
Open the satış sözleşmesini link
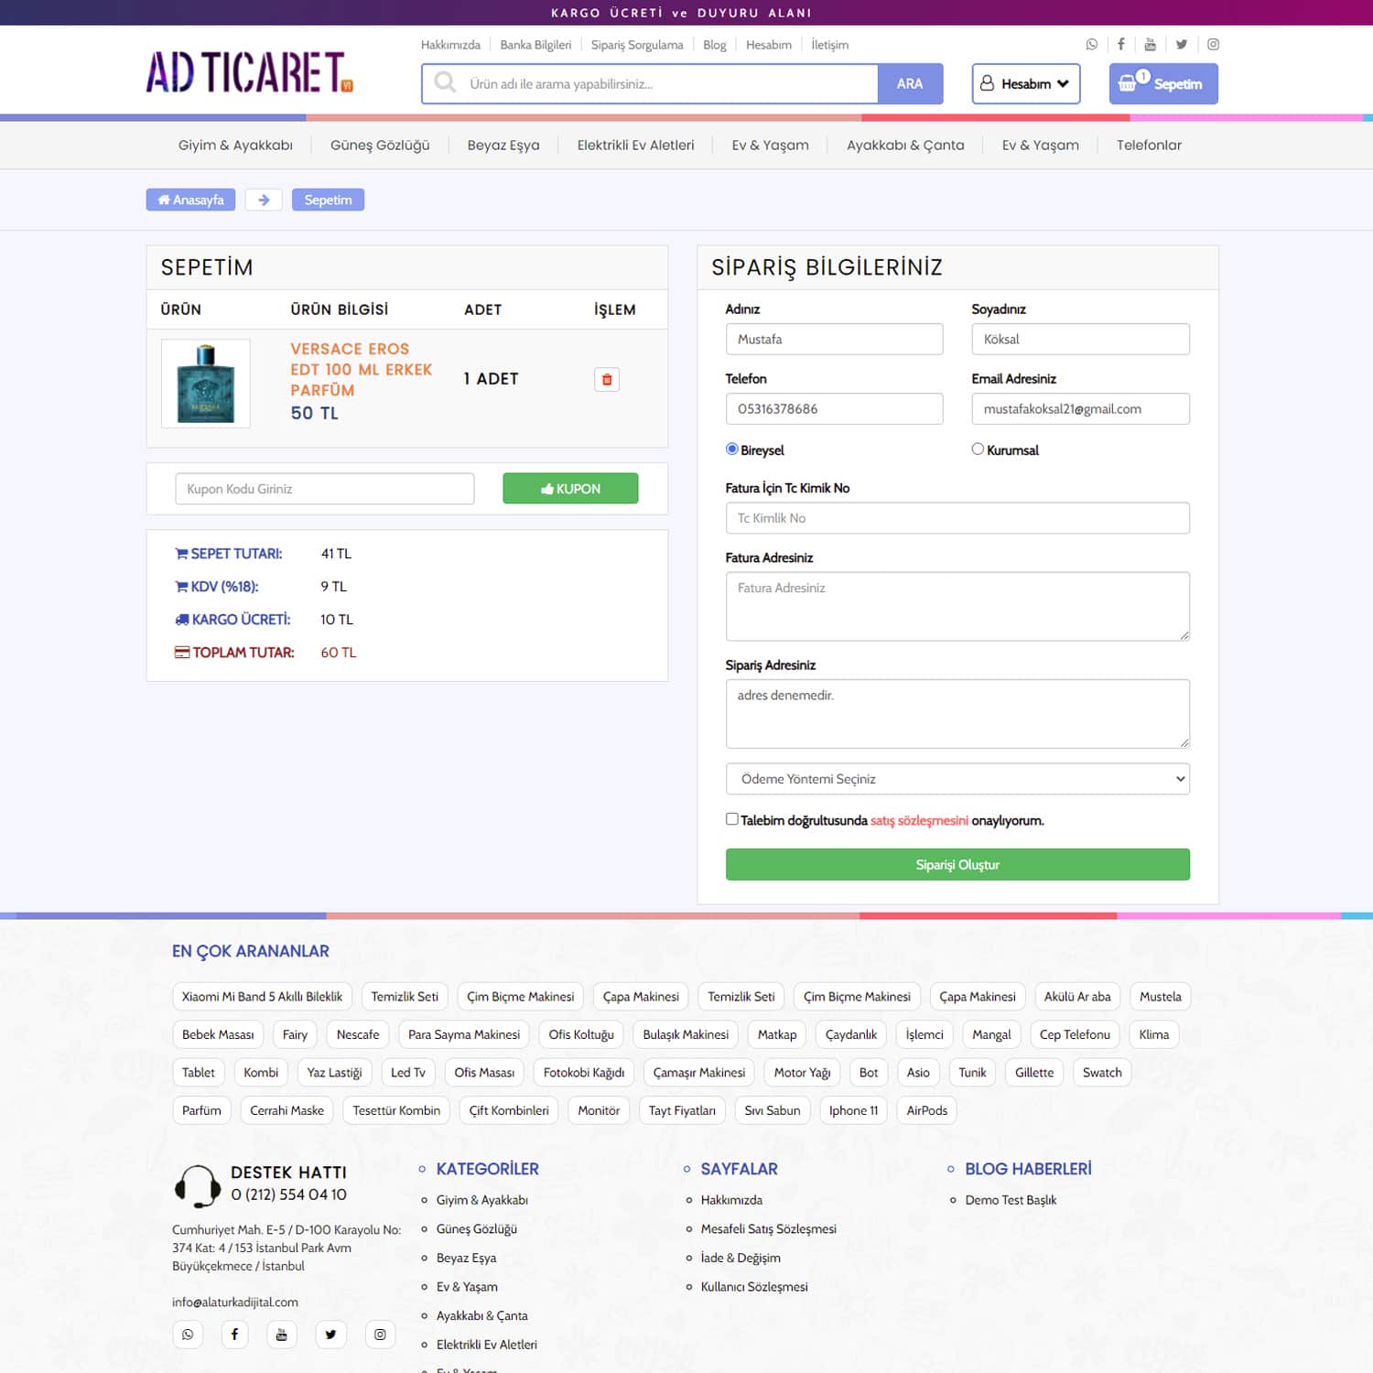point(919,820)
